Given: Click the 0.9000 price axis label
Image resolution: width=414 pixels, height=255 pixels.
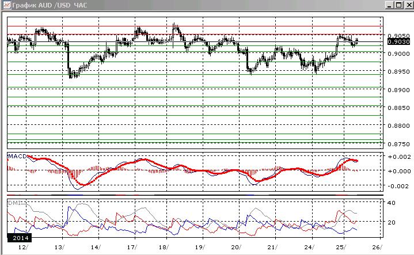Looking at the screenshot, I should point(398,54).
